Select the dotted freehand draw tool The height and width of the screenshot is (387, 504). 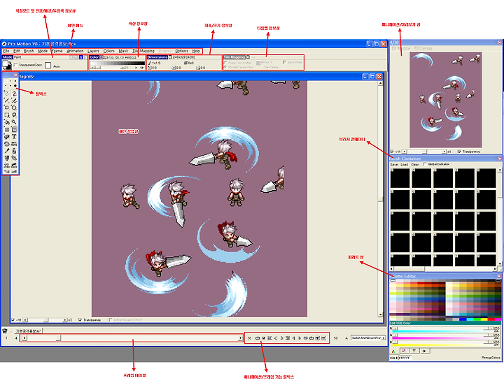click(6, 94)
